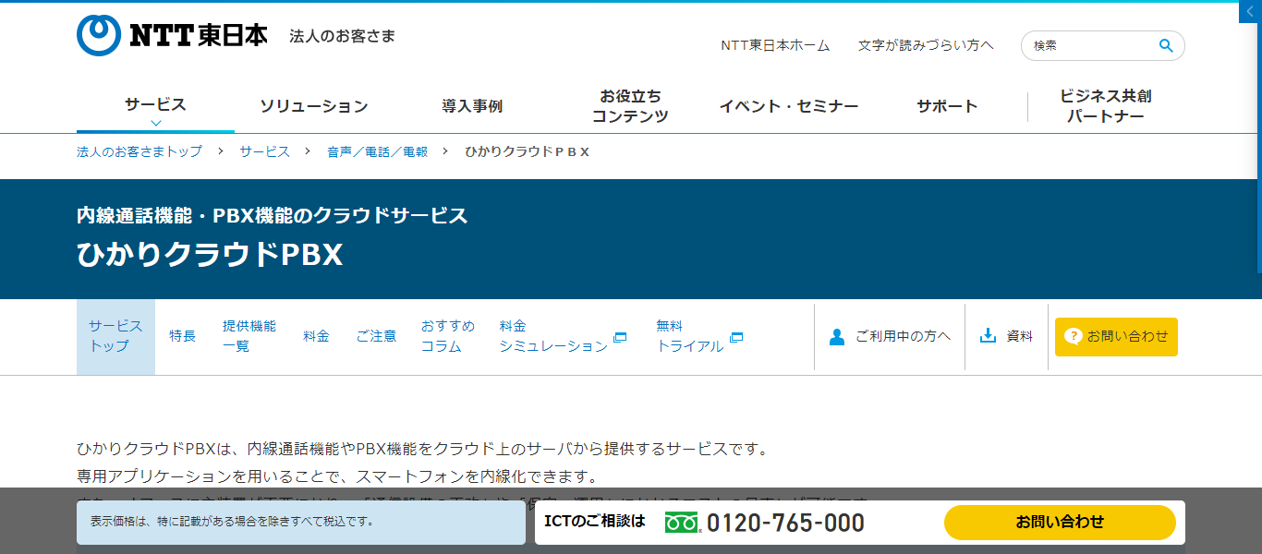Click the search magnifier icon
1262x554 pixels.
tap(1165, 44)
